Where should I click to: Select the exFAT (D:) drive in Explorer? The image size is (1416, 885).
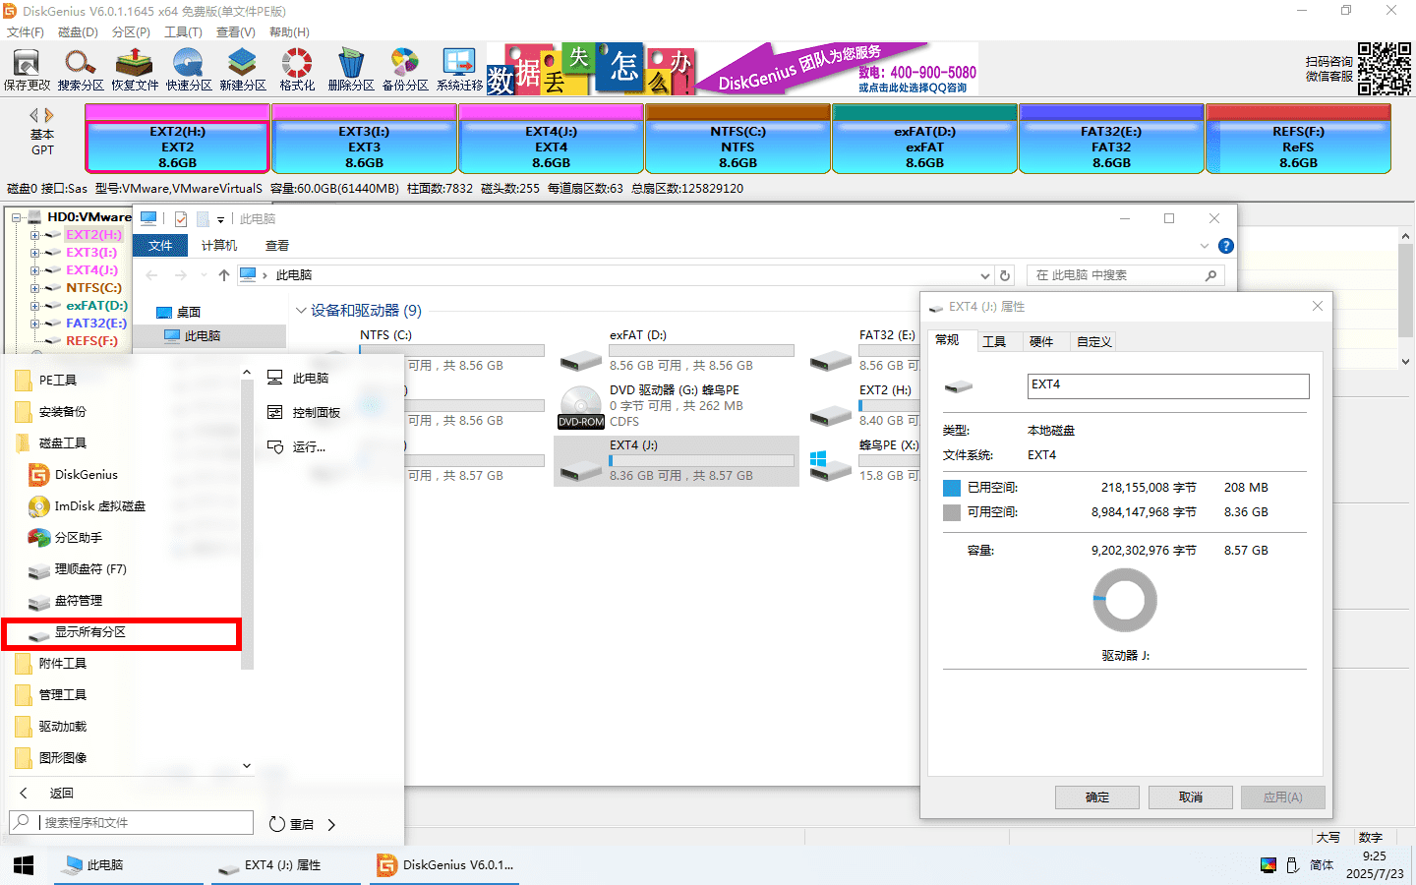[677, 351]
